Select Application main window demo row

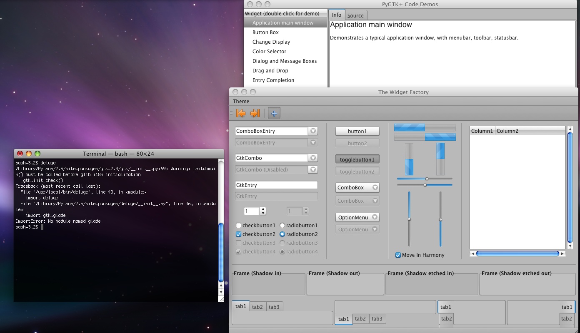pyautogui.click(x=286, y=23)
